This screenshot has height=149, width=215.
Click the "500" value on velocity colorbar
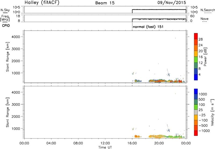point(202,100)
